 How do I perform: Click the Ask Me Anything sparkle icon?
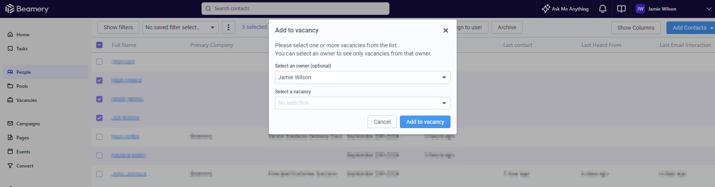pos(546,9)
